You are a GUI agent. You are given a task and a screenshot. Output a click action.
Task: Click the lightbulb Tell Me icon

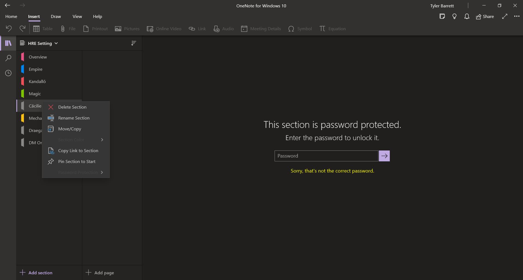(454, 16)
